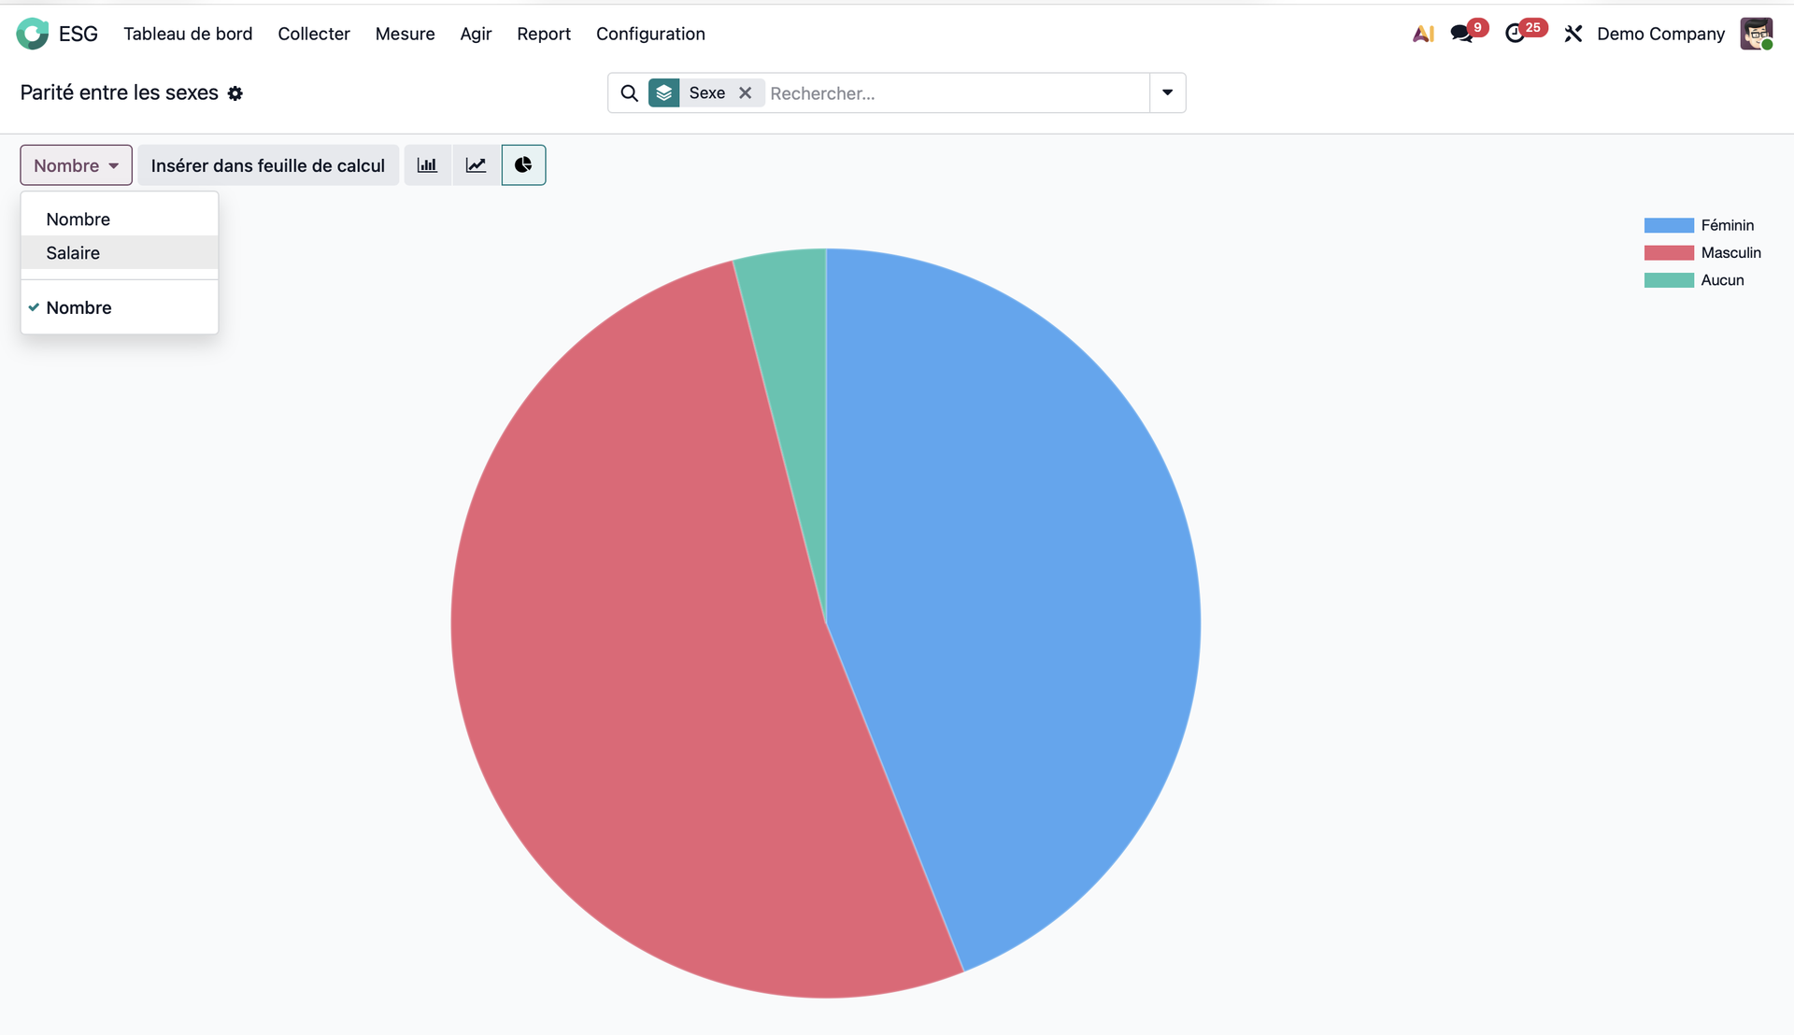Toggle Aucun series in legend
Image resolution: width=1794 pixels, height=1035 pixels.
1722,280
